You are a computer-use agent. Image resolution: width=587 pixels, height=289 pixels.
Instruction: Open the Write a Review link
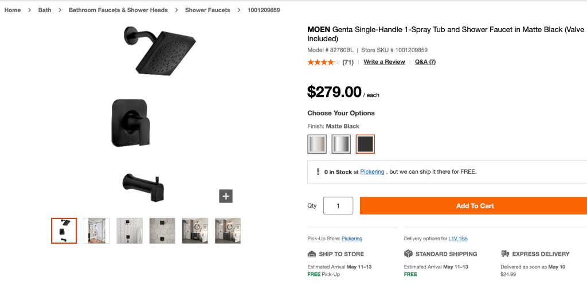pyautogui.click(x=384, y=62)
